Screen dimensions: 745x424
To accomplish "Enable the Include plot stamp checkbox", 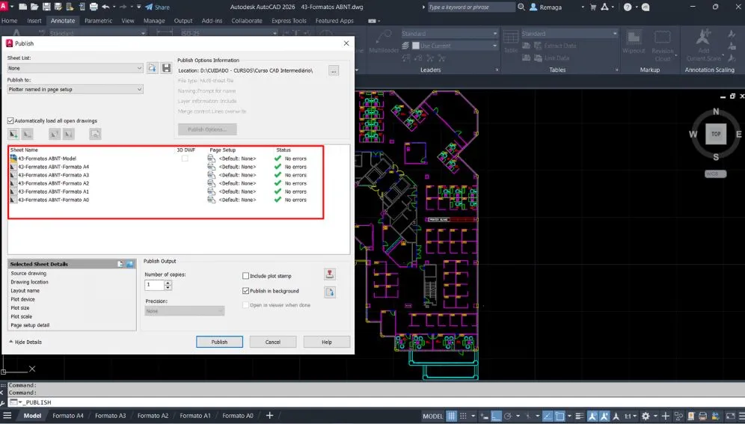I will [246, 276].
